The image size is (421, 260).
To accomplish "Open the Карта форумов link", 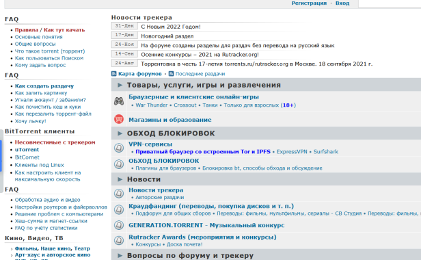I will 140,74.
